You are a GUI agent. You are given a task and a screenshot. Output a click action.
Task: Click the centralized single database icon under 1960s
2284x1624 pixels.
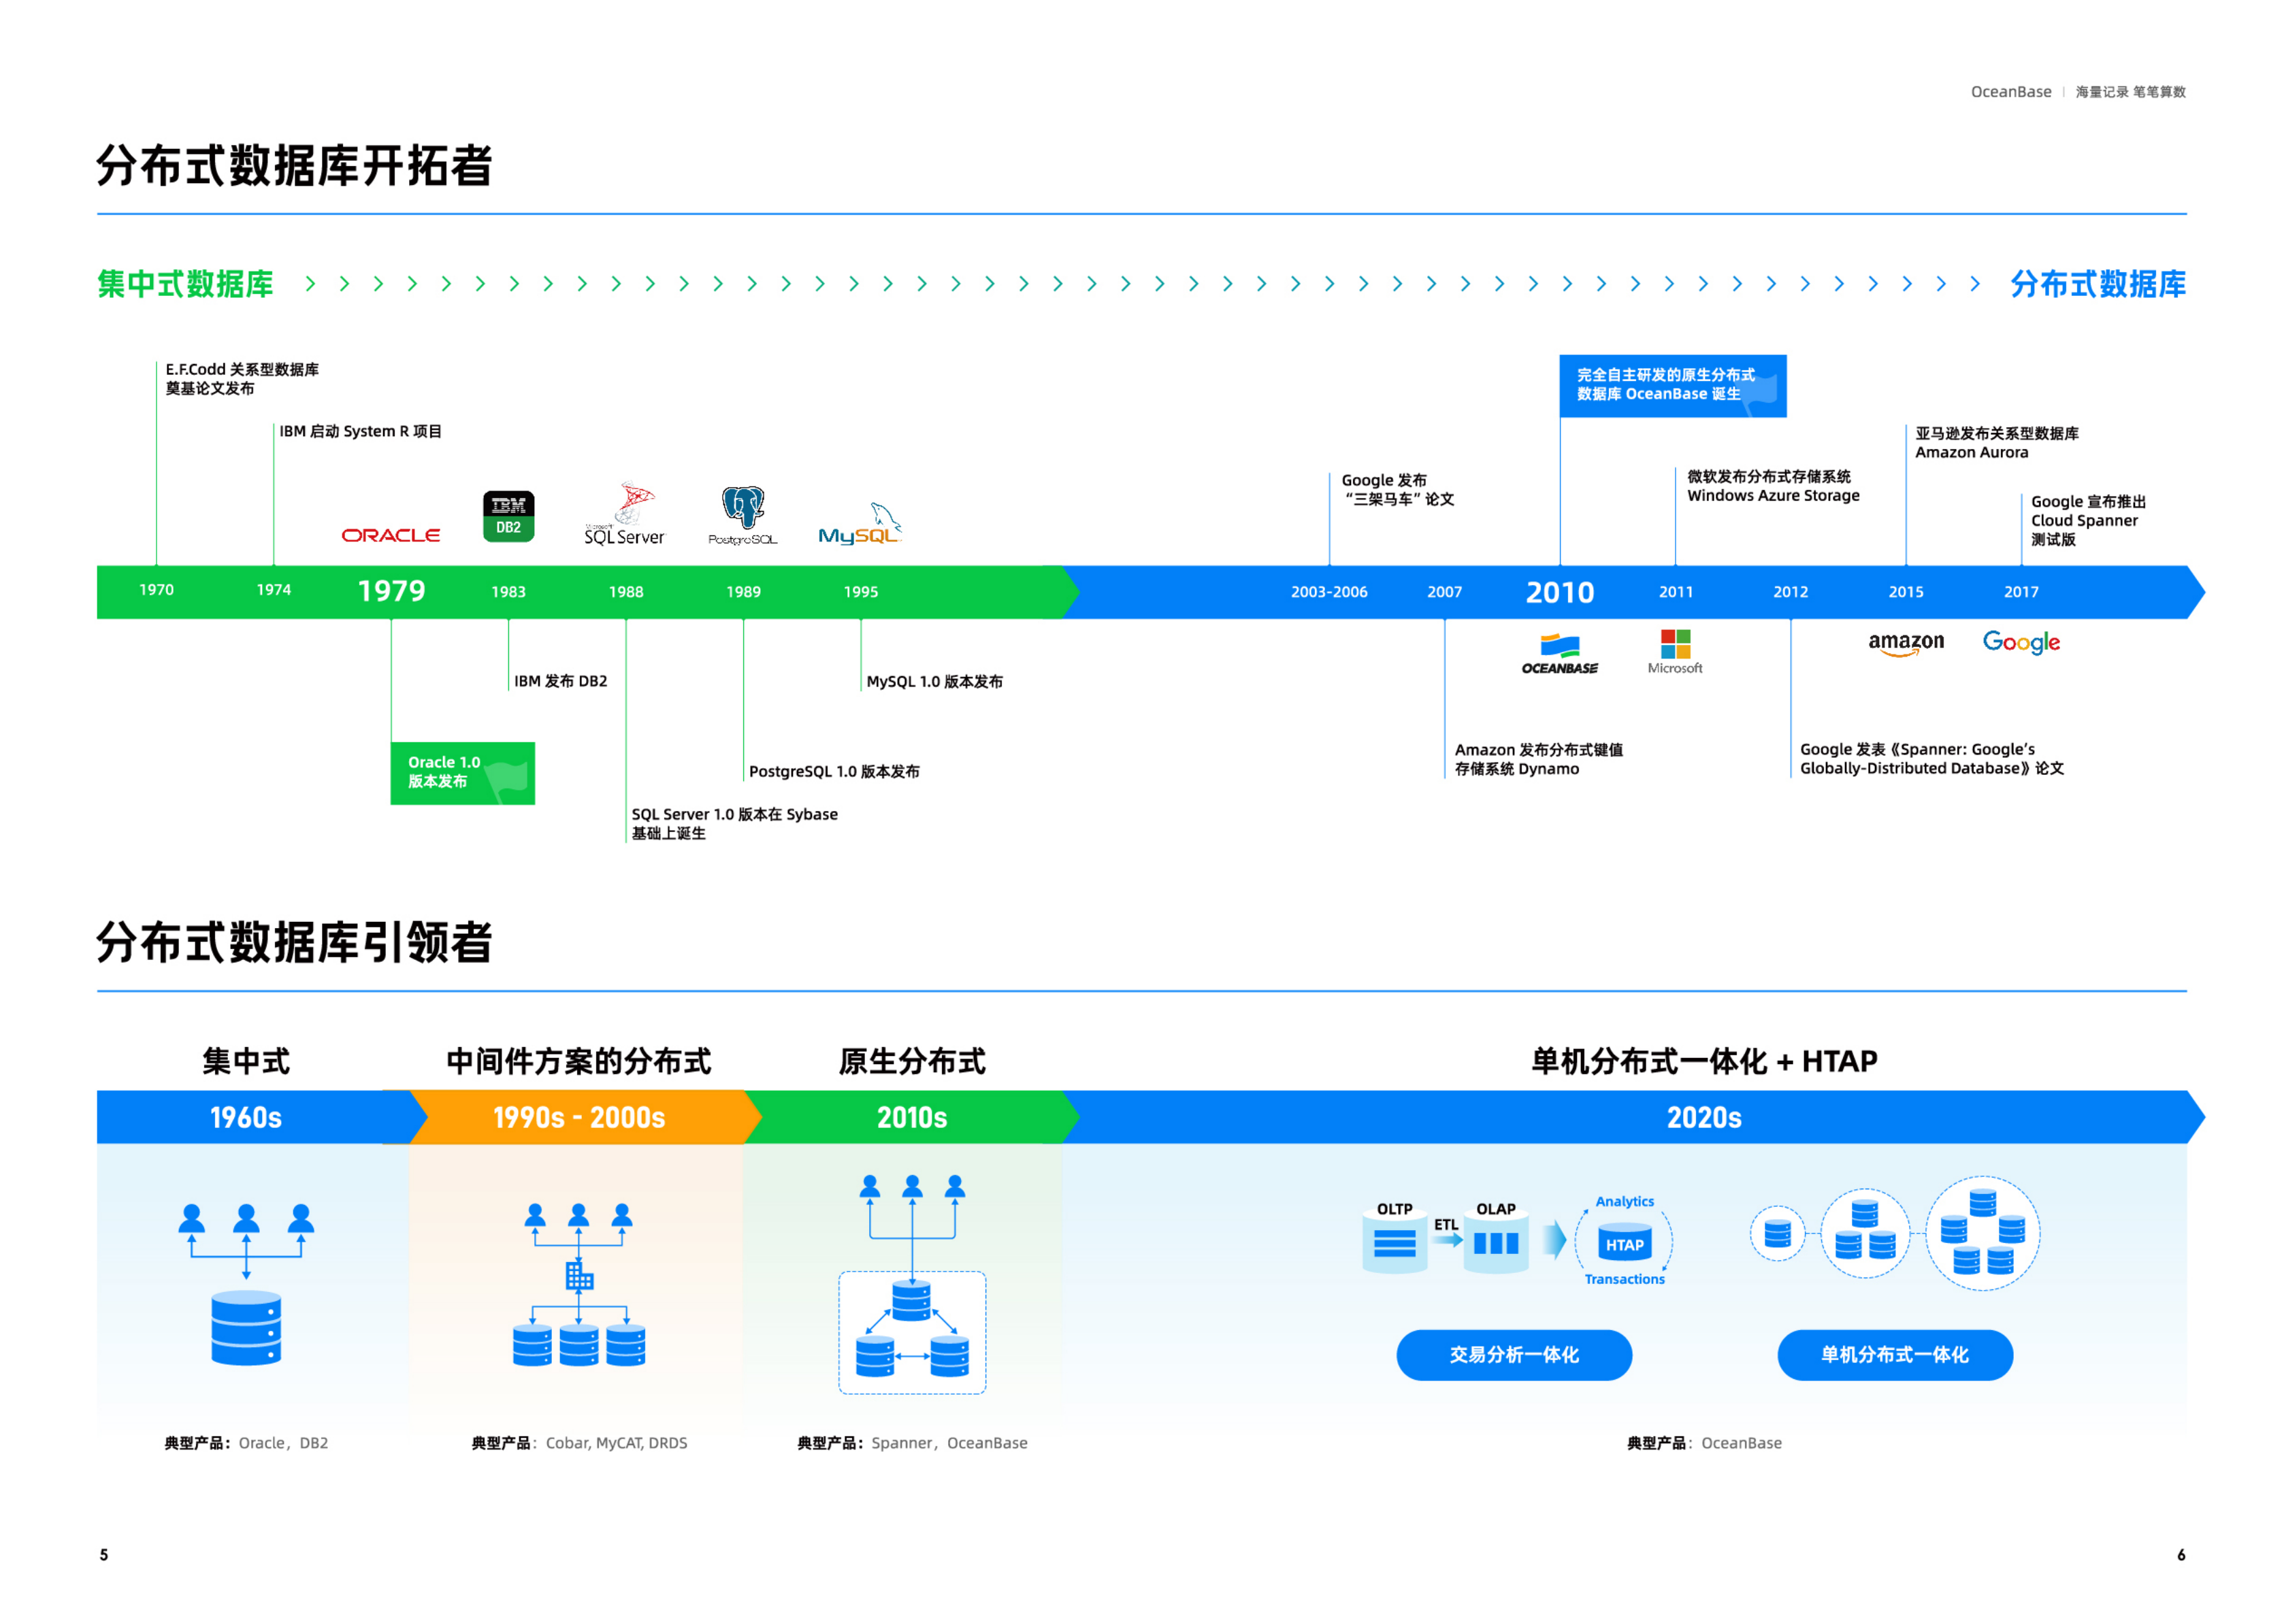[246, 1328]
